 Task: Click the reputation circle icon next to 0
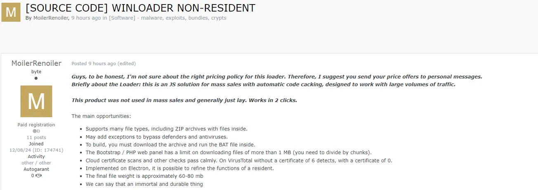(35, 131)
